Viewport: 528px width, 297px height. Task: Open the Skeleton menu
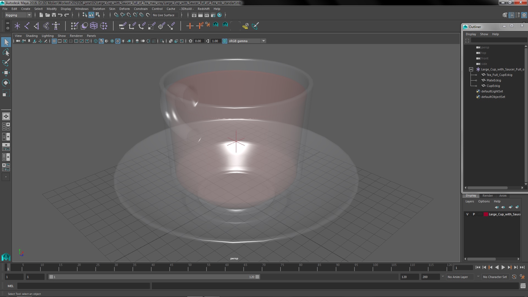coord(99,9)
